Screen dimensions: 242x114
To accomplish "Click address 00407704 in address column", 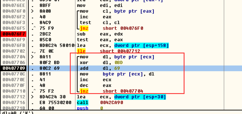I will [x=14, y=57].
